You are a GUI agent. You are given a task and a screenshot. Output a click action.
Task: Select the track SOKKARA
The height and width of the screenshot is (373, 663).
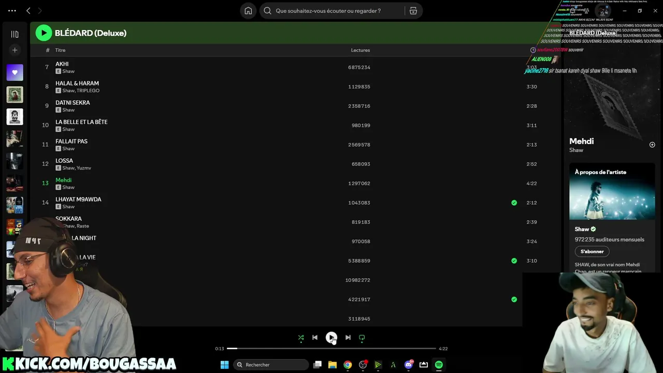(x=68, y=219)
